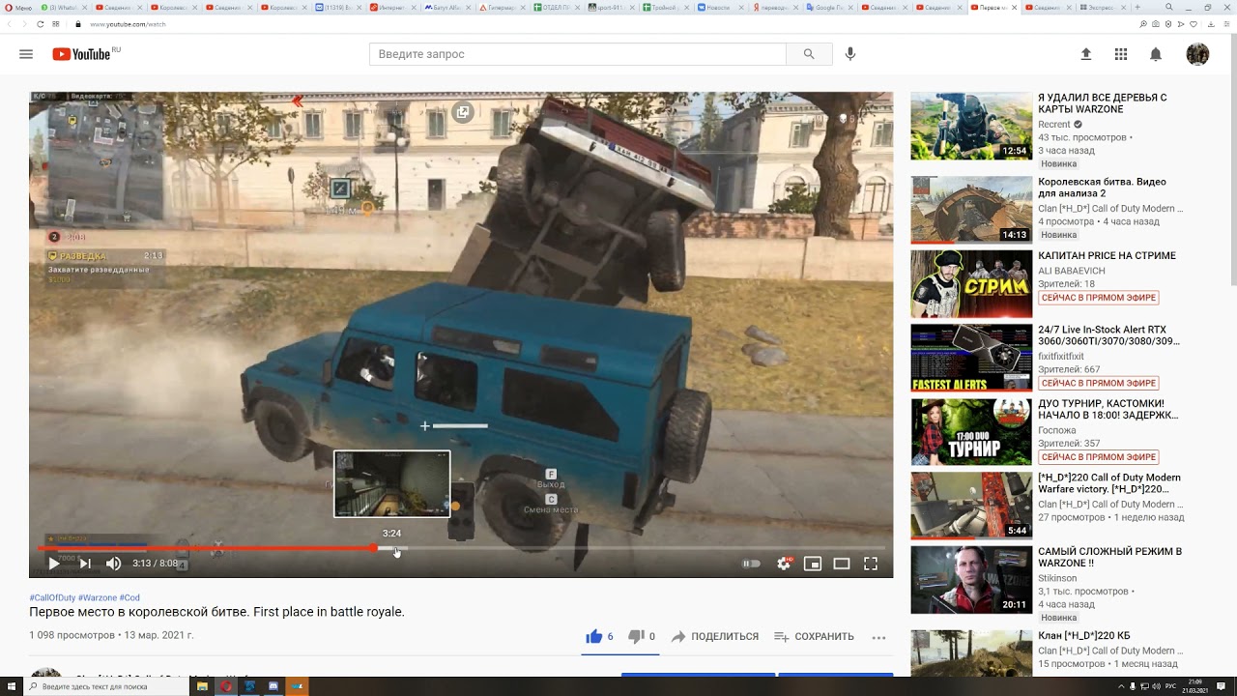The height and width of the screenshot is (696, 1237).
Task: Toggle the autoplay switch in player
Action: tap(751, 564)
